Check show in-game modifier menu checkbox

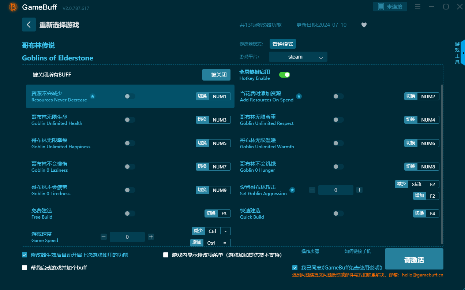pos(166,255)
